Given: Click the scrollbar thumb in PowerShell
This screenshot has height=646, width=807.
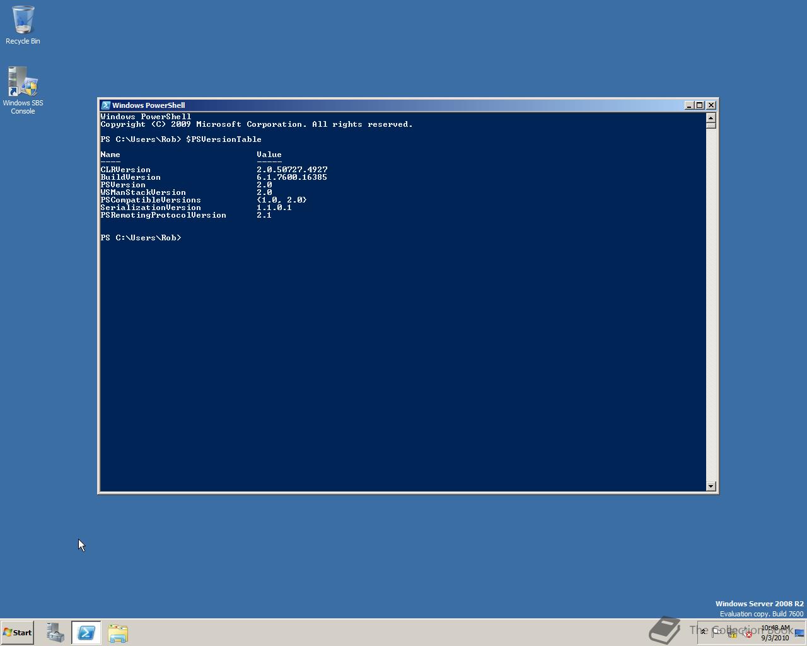Looking at the screenshot, I should click(711, 126).
